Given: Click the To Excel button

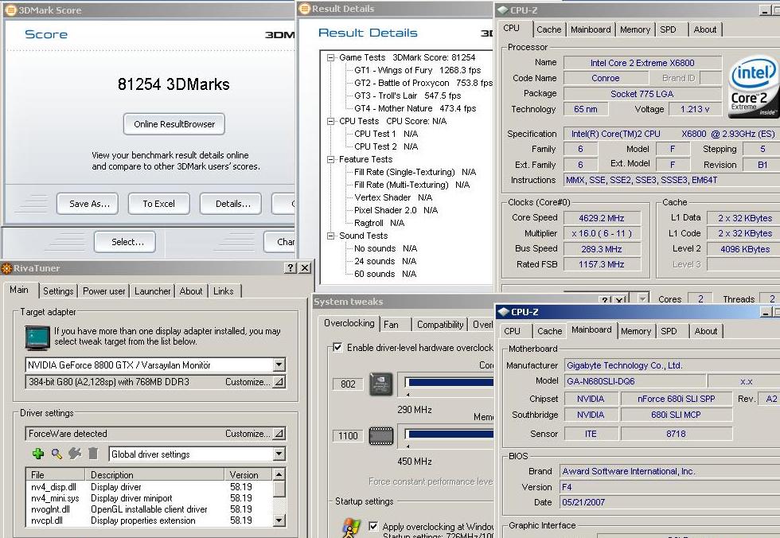Looking at the screenshot, I should tap(158, 204).
